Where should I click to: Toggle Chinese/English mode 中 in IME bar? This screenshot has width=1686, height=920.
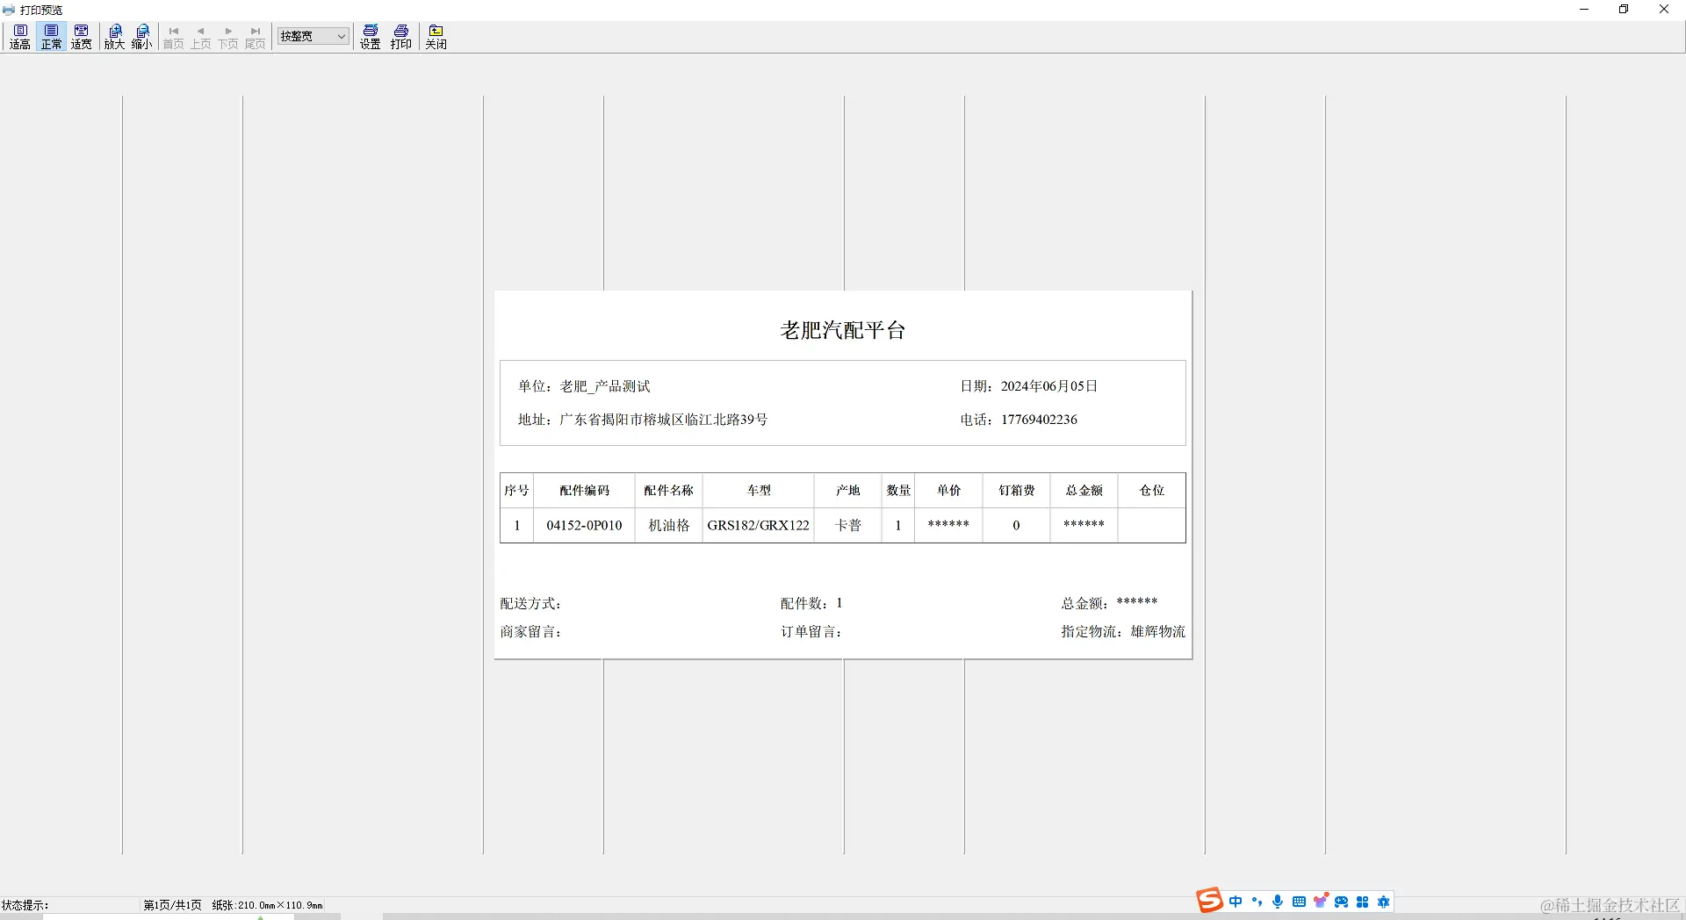click(x=1236, y=902)
